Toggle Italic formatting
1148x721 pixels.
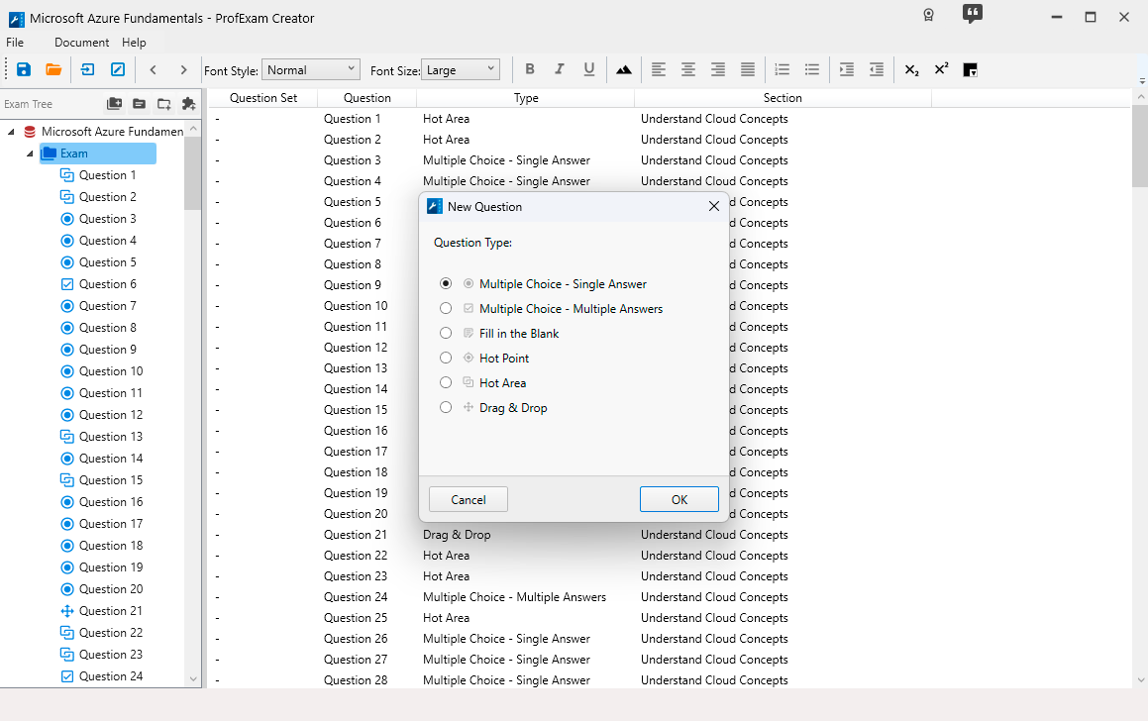pyautogui.click(x=560, y=68)
